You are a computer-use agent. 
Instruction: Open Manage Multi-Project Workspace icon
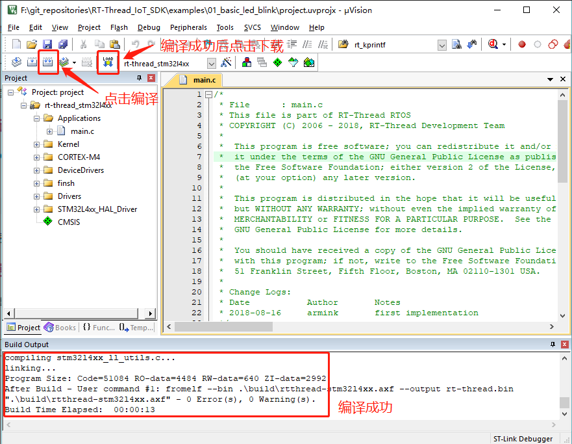262,62
